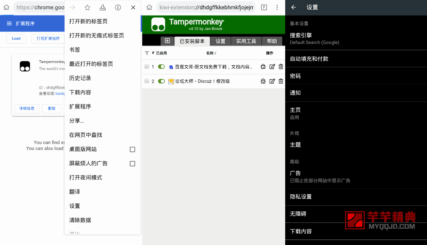This screenshot has width=427, height=245.
Task: Switch to 已安装脚本 tab
Action: pyautogui.click(x=192, y=41)
